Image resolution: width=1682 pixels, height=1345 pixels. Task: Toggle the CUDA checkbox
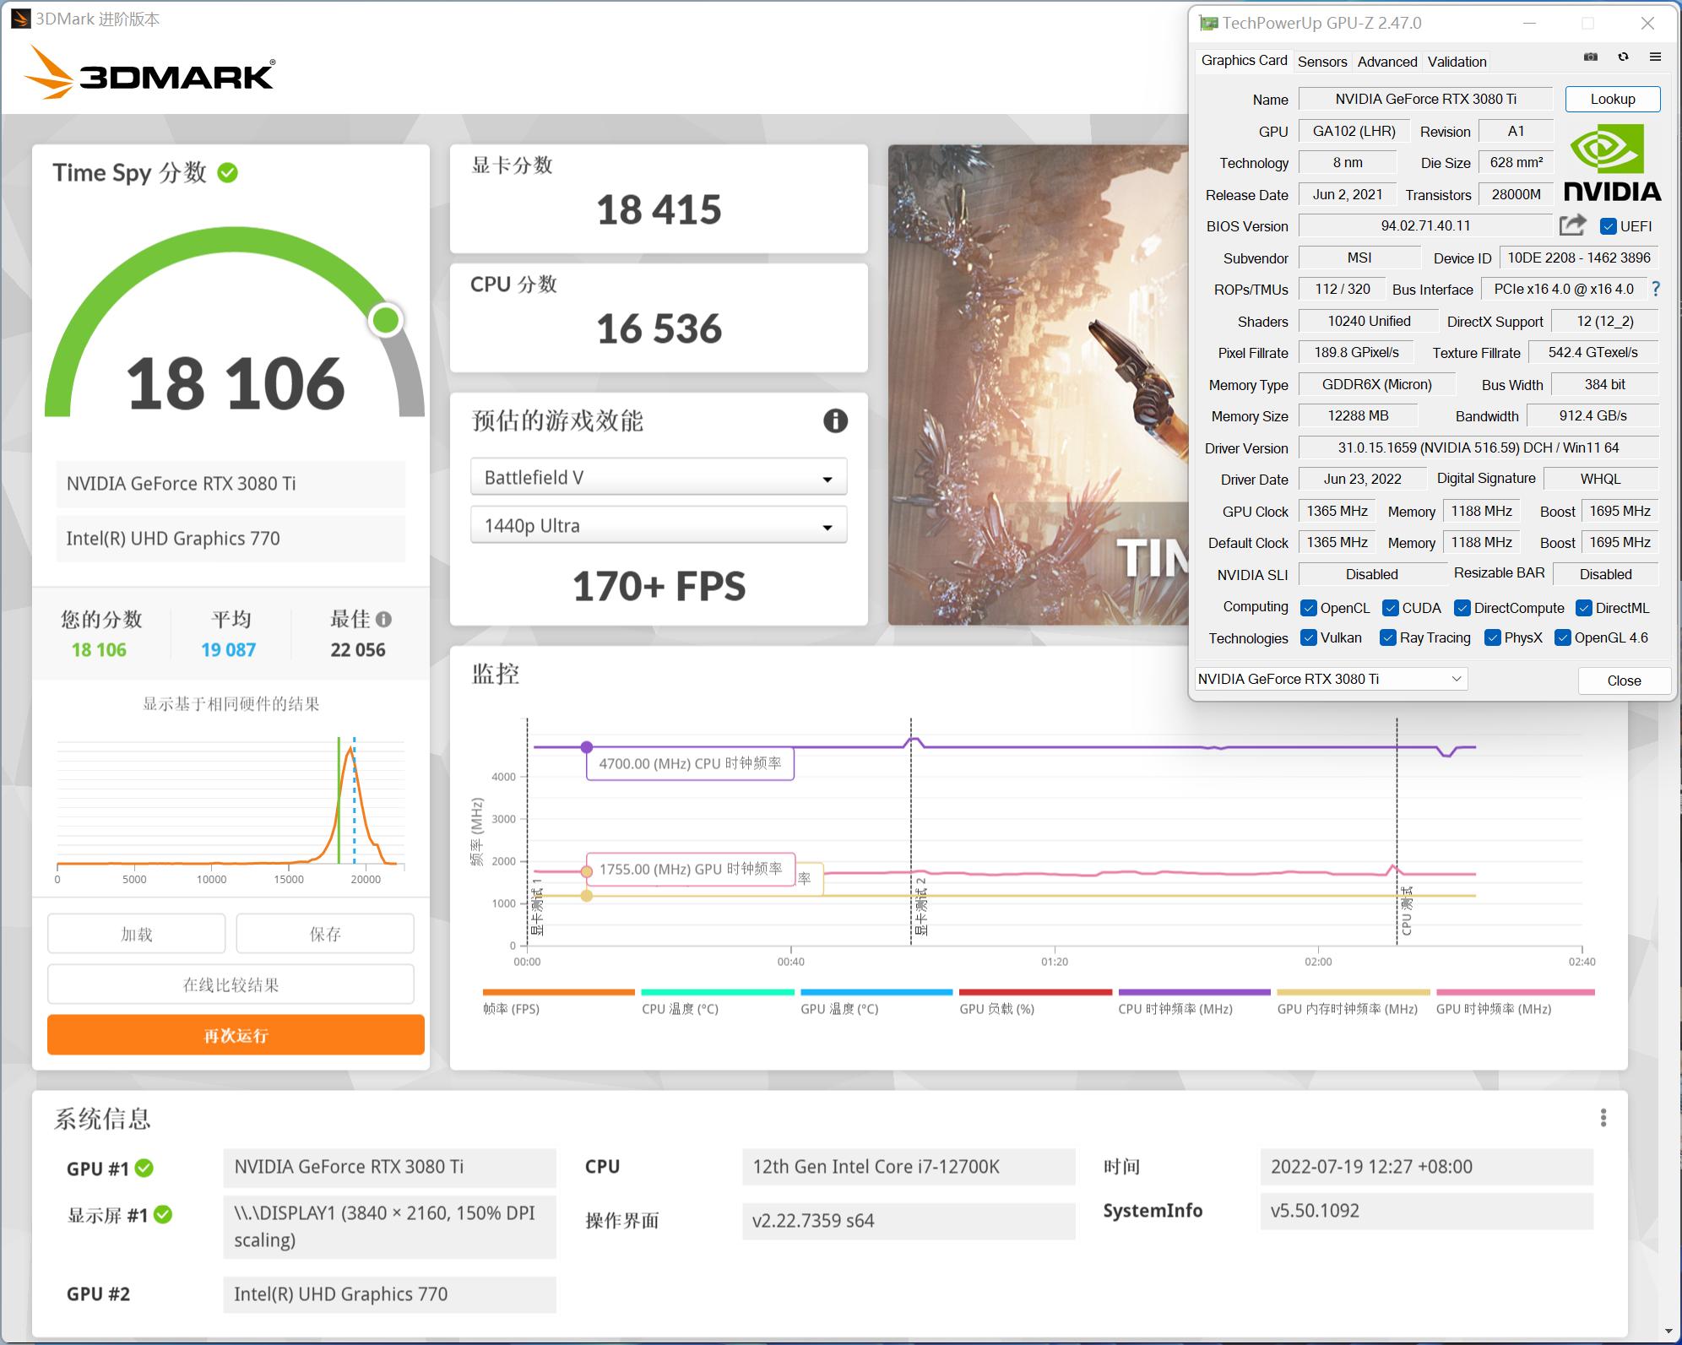click(x=1390, y=608)
